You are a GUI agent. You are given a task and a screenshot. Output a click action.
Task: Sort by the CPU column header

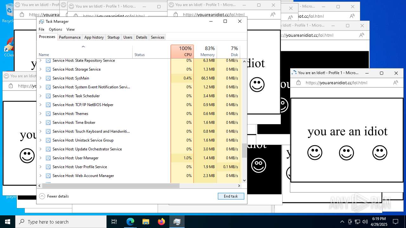pos(182,52)
